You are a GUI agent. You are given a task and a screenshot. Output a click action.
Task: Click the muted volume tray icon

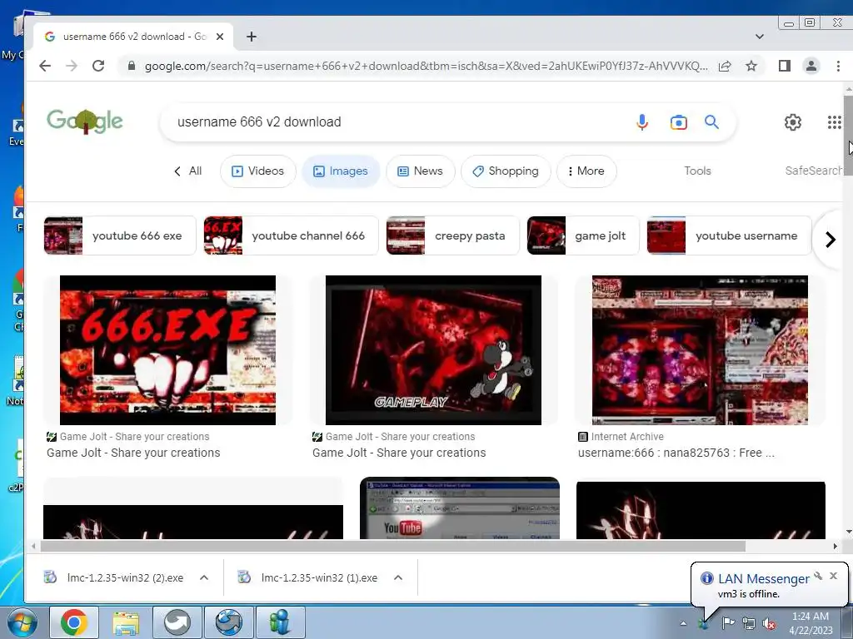[x=769, y=623]
